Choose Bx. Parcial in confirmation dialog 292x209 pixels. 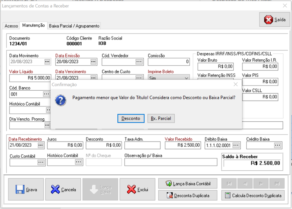(161, 118)
